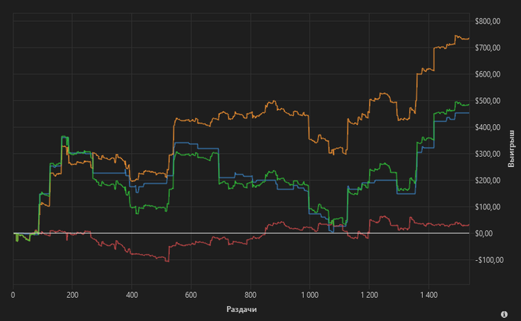Click the red line's lowest dip near -$100
Viewport: 521px width, 321px height.
point(167,261)
